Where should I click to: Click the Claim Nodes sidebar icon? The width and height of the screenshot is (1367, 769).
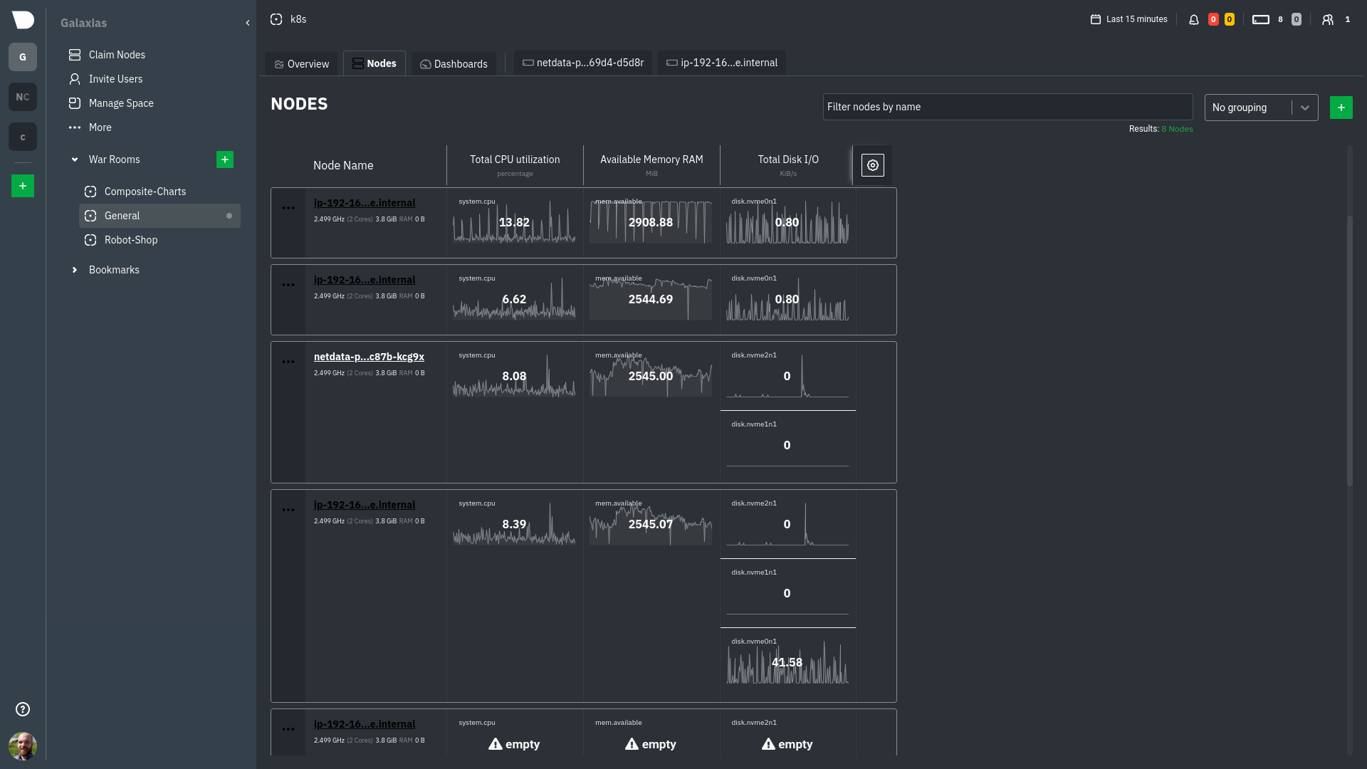75,54
